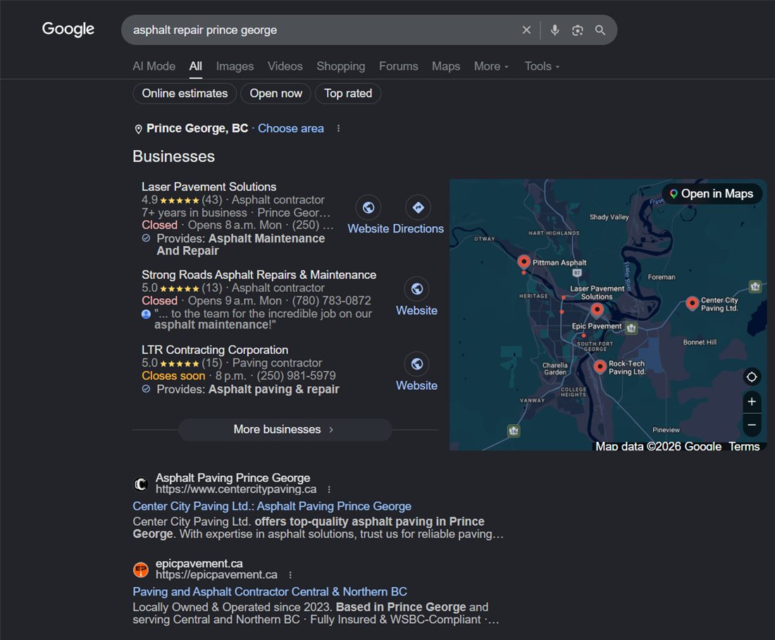Click the Google logo
This screenshot has height=640, width=775.
[x=68, y=29]
